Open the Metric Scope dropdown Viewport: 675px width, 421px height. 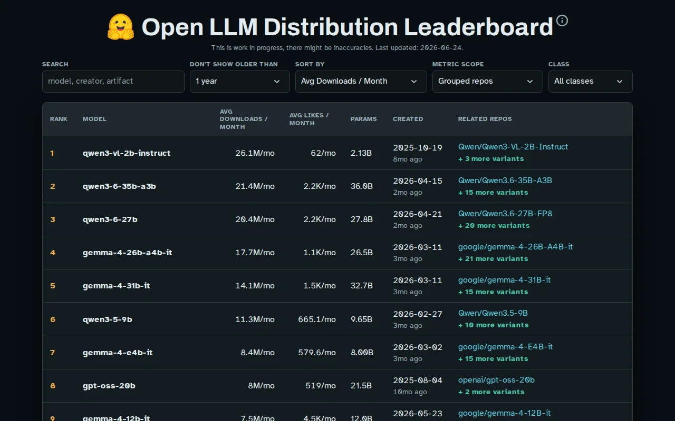coord(488,82)
